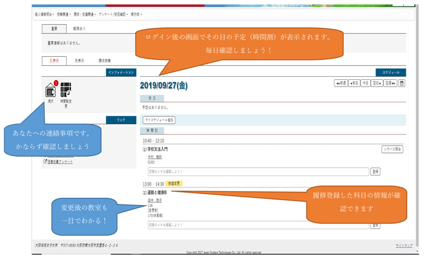Jump to next week with 翌週 button

click(x=391, y=84)
